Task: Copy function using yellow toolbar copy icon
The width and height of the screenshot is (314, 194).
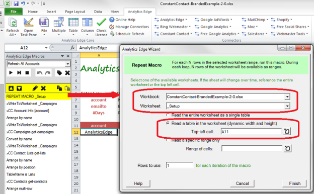Action: click(x=59, y=88)
